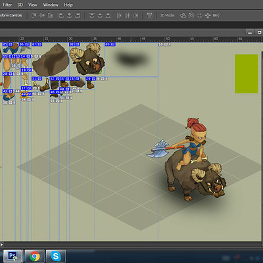Click the Align horizontal centers icon
The height and width of the screenshot is (263, 263).
tap(69, 15)
